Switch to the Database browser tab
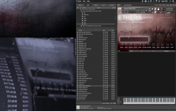The image size is (176, 111). point(96,5)
